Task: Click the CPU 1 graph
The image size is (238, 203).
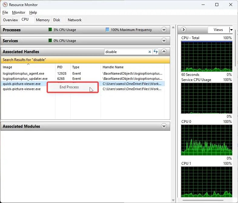Action: (x=207, y=182)
